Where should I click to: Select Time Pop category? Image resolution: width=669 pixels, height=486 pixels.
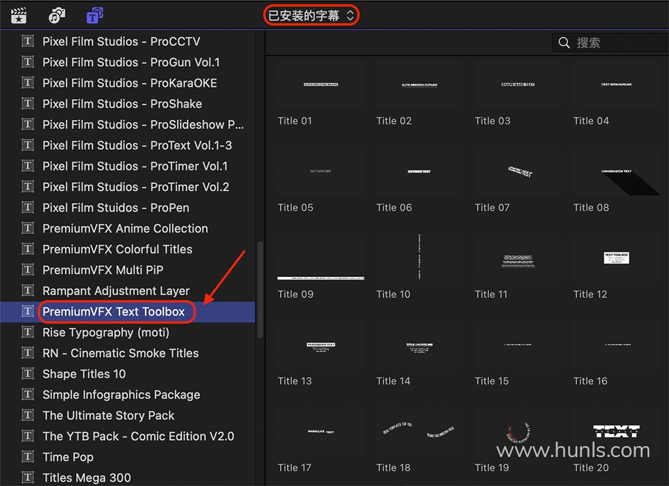click(128, 457)
